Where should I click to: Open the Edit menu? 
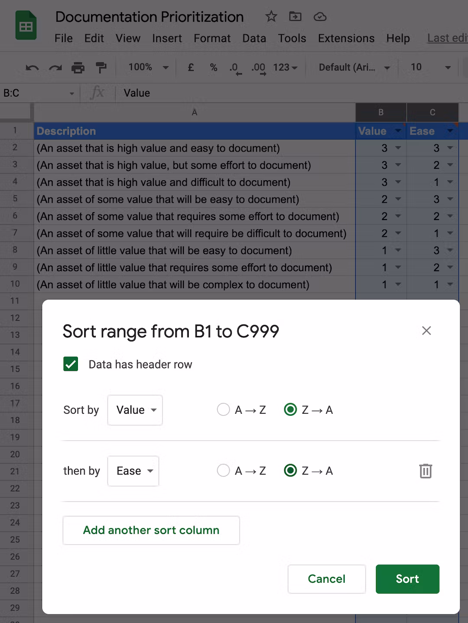(94, 38)
